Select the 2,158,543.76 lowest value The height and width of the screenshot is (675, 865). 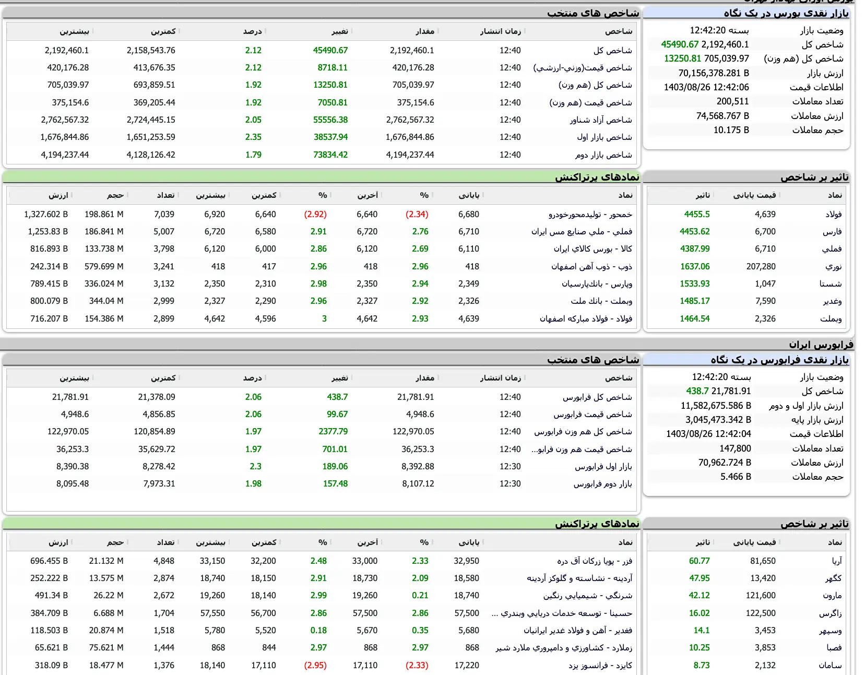151,51
